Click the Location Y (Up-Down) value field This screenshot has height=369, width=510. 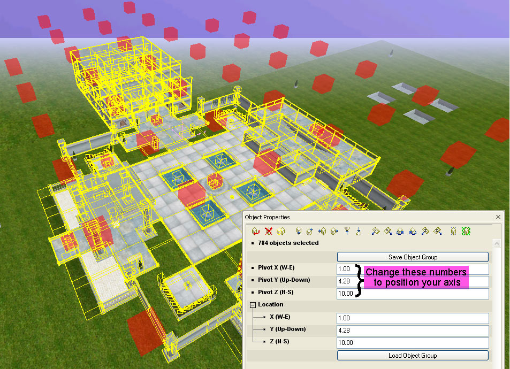413,330
